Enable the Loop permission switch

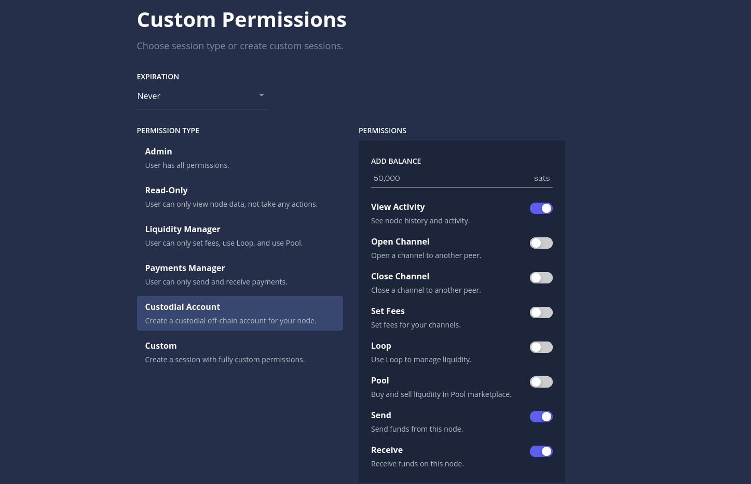tap(541, 347)
